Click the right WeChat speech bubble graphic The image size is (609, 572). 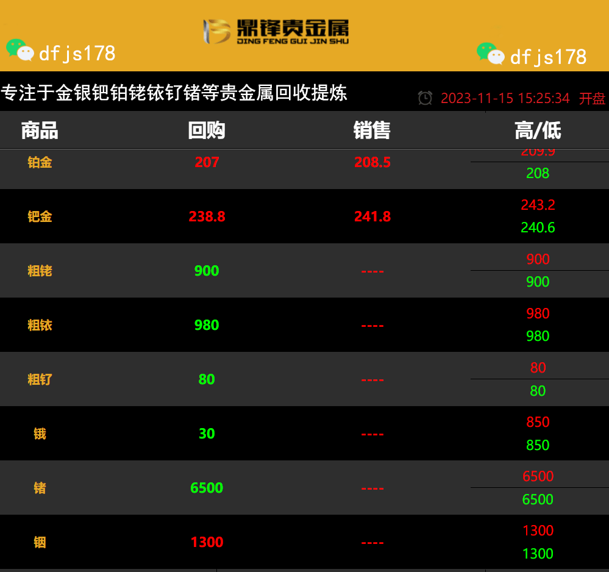(x=491, y=52)
